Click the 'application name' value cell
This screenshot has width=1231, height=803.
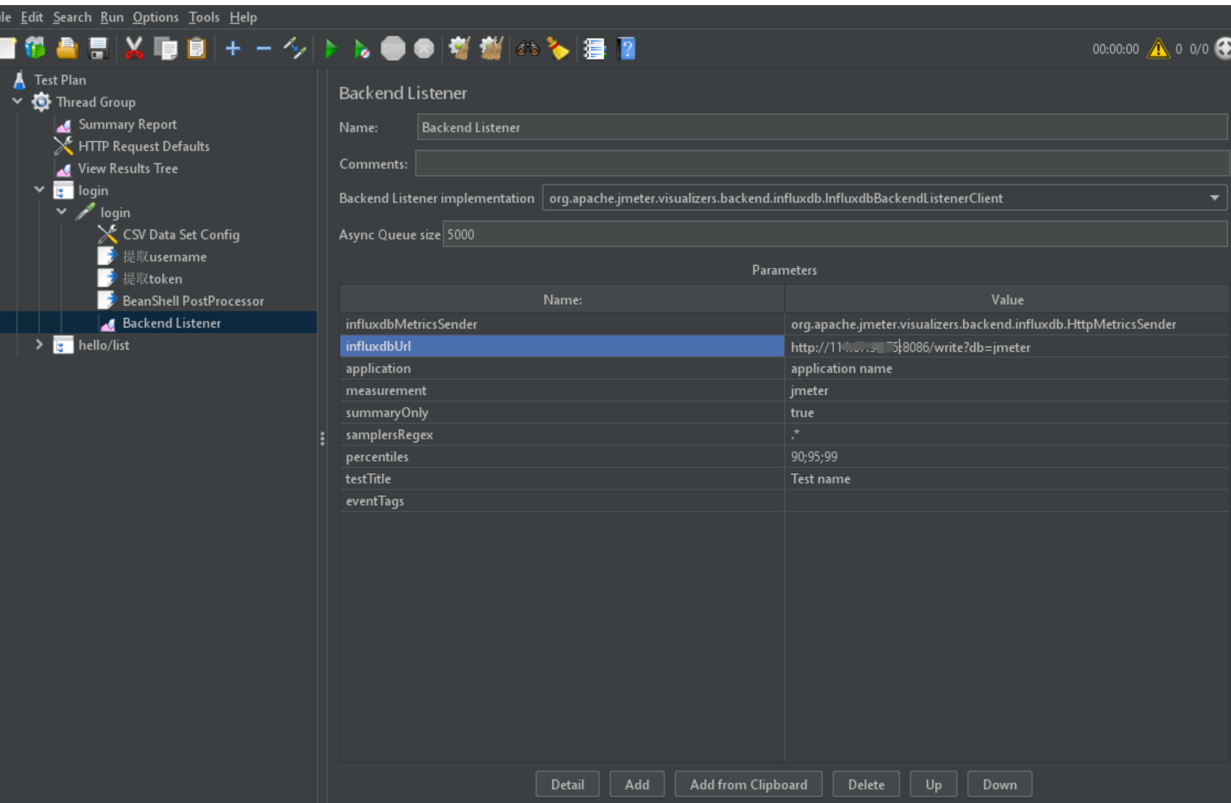point(1007,368)
